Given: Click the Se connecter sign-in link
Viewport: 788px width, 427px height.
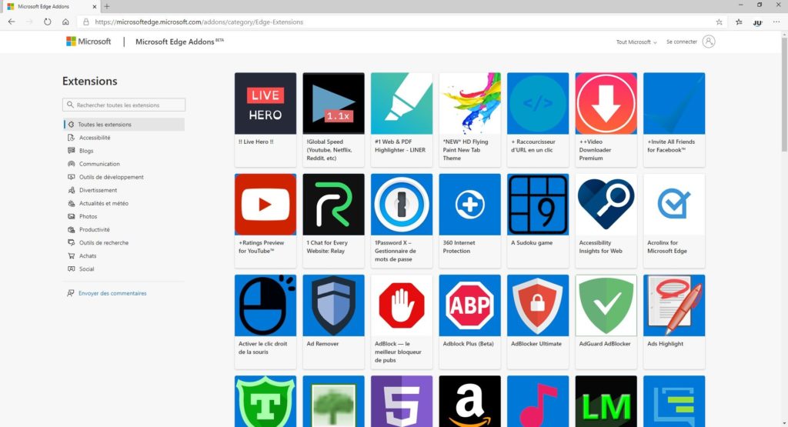Looking at the screenshot, I should [x=682, y=42].
